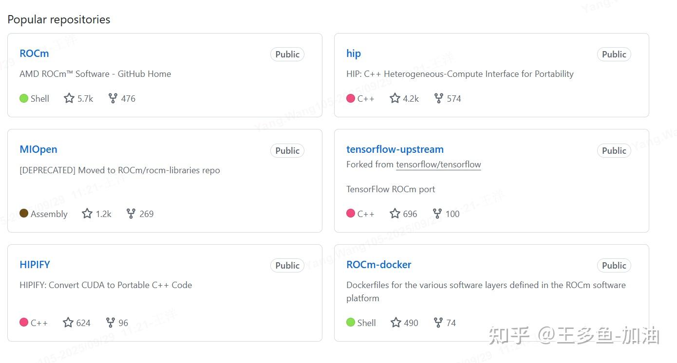The image size is (677, 363).
Task: Click the fork icon on hip repository
Action: 439,98
